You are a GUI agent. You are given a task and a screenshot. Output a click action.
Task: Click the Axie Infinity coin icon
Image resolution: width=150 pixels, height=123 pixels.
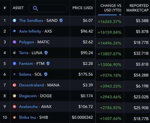[x=15, y=31]
